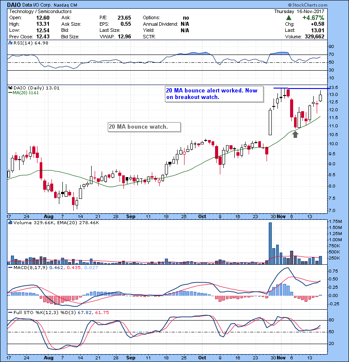Click the -0.25 MACD axis label
Viewport: 349px width, 362px height.
tap(333, 304)
